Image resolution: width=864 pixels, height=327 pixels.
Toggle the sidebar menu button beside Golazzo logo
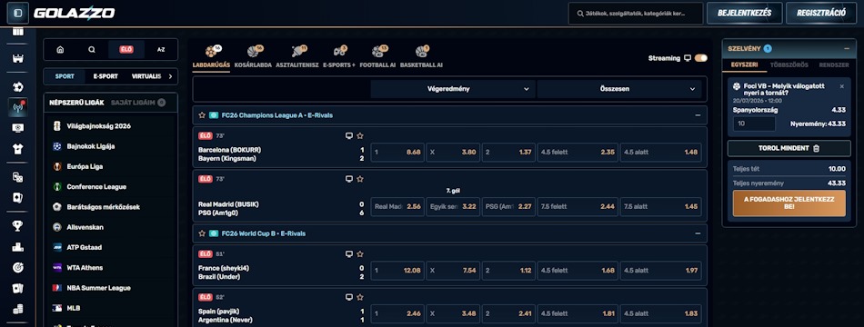click(17, 13)
